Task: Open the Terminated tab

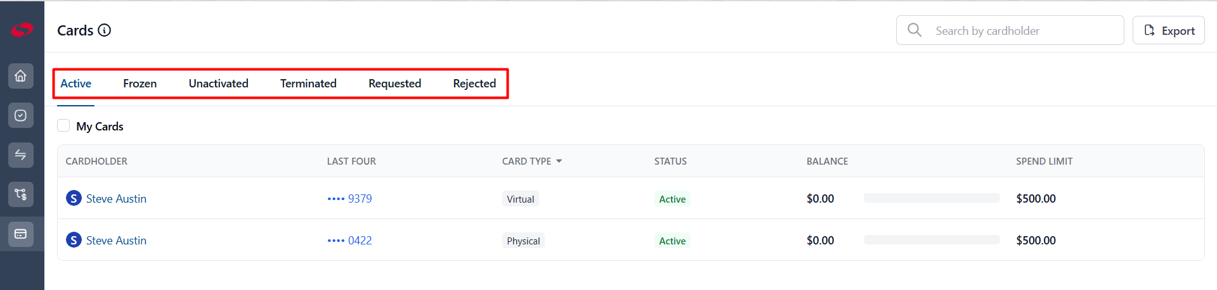Action: tap(308, 84)
